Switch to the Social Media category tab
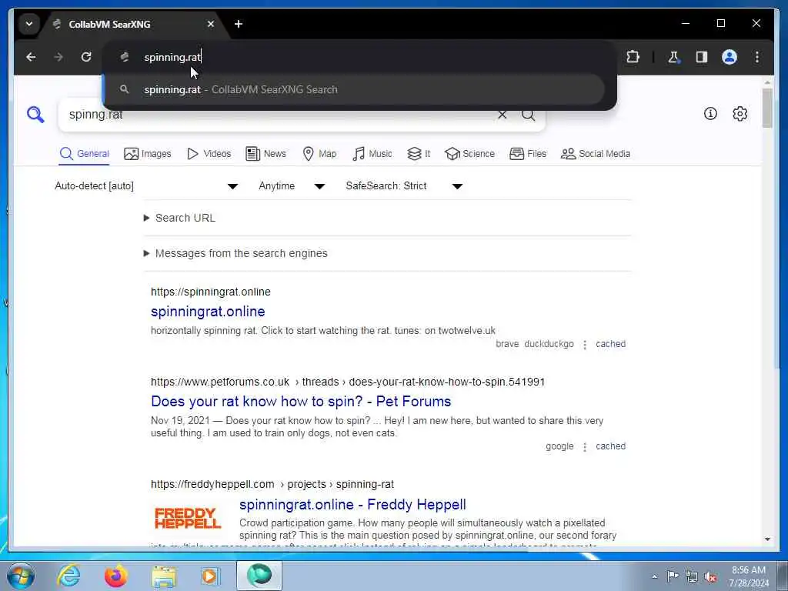Viewport: 788px width, 591px height. 596,154
